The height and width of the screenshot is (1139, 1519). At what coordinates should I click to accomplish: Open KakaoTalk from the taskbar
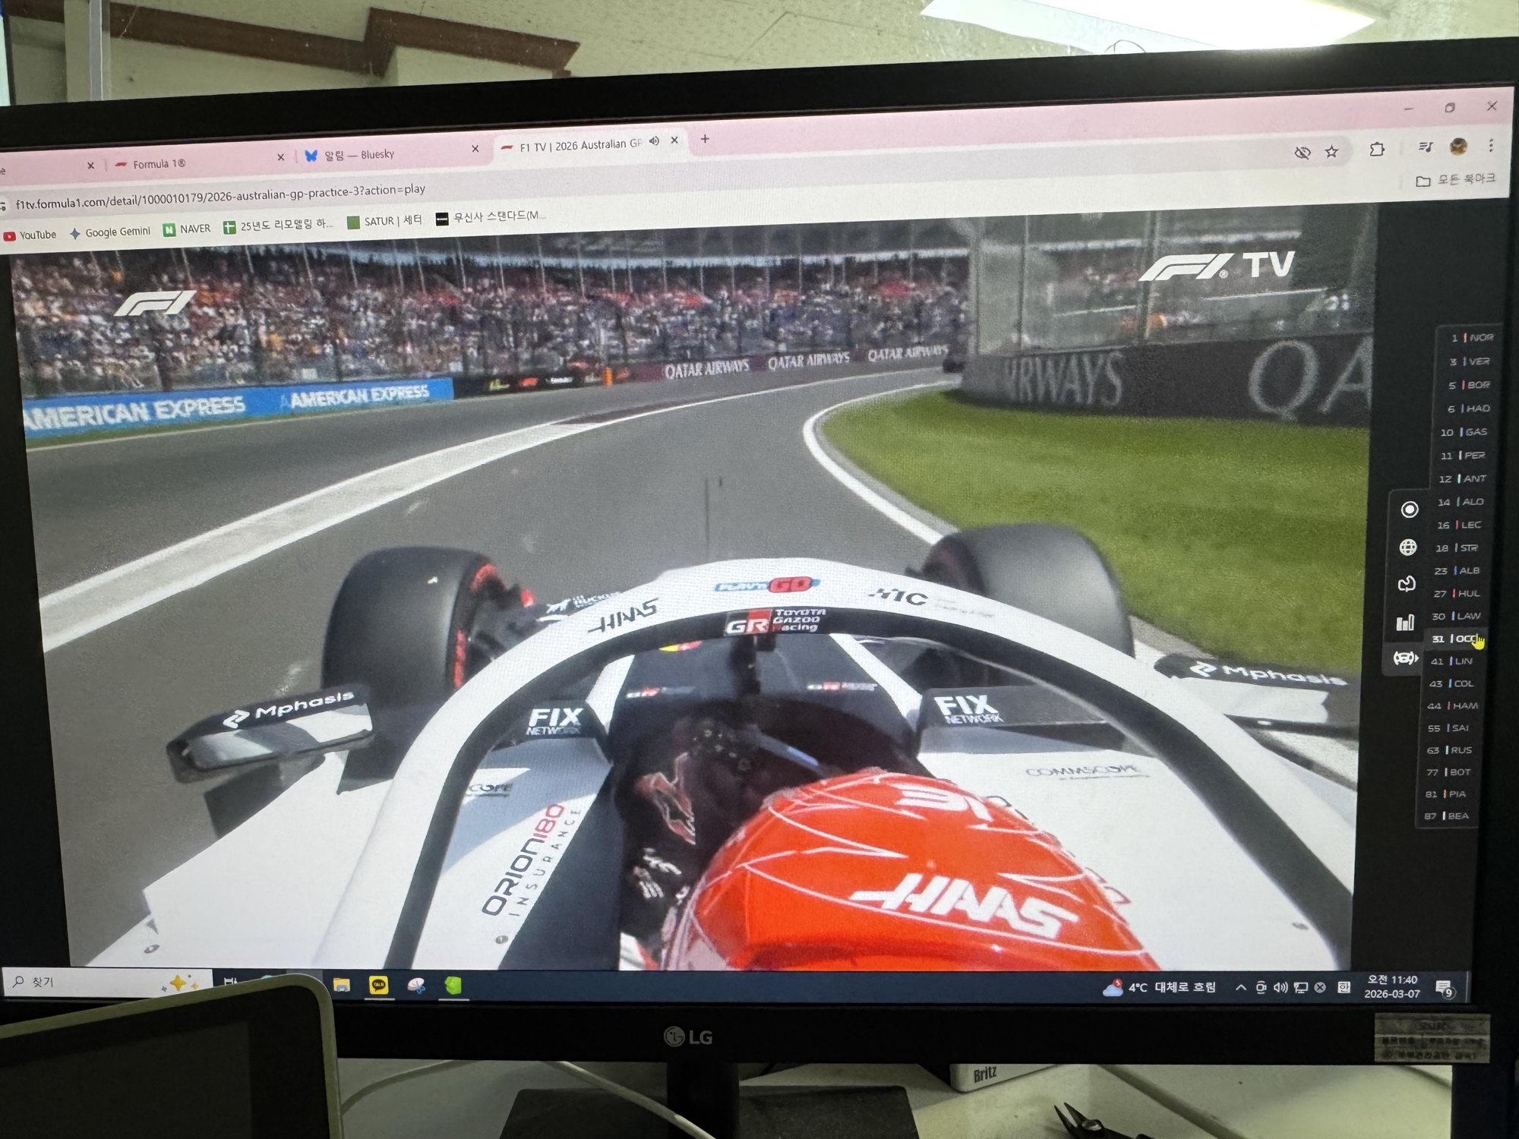[x=378, y=985]
